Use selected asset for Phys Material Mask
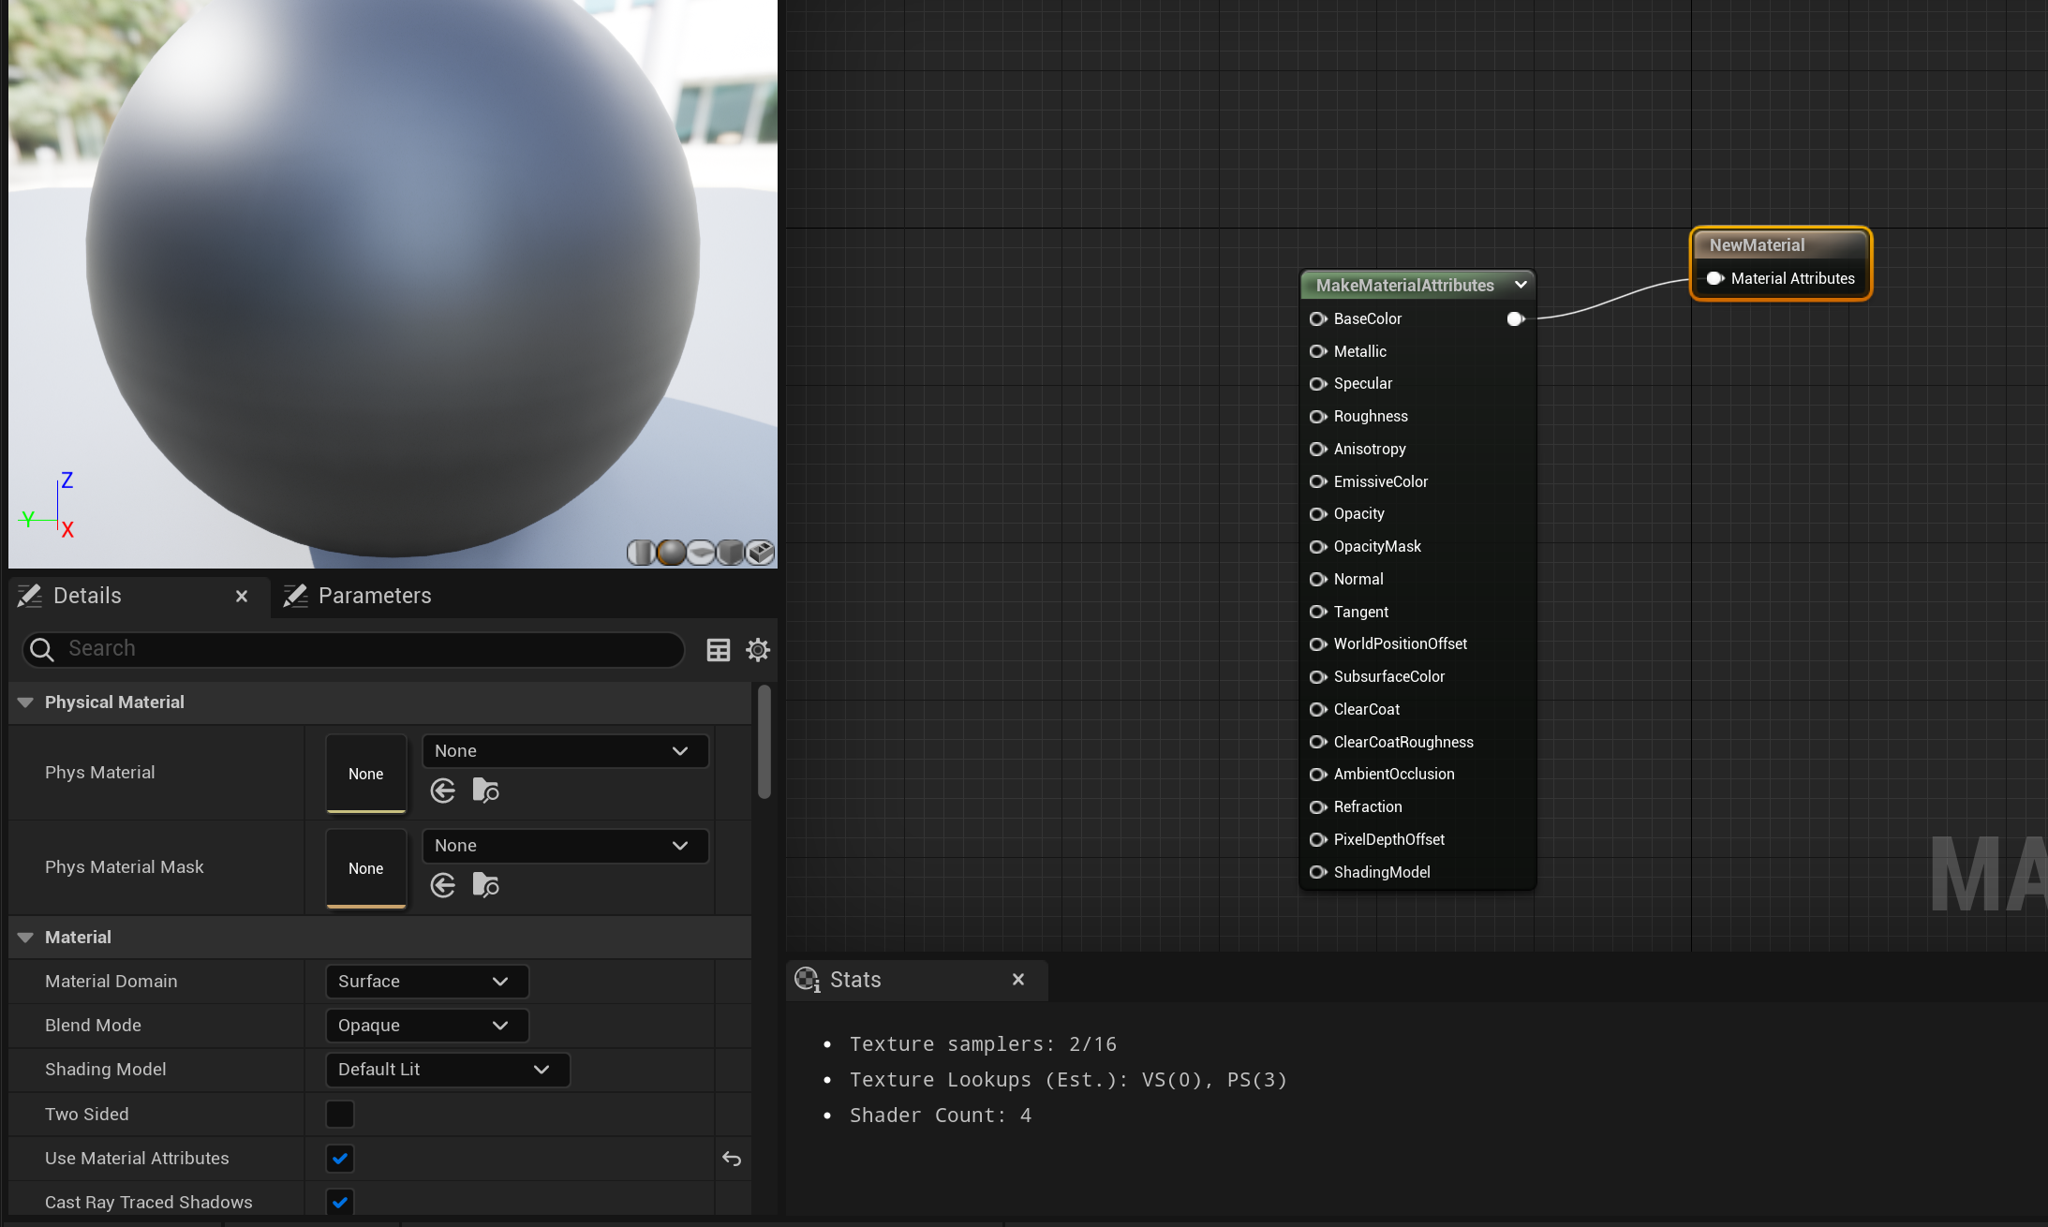Screen dimensions: 2048x1227 click(442, 885)
